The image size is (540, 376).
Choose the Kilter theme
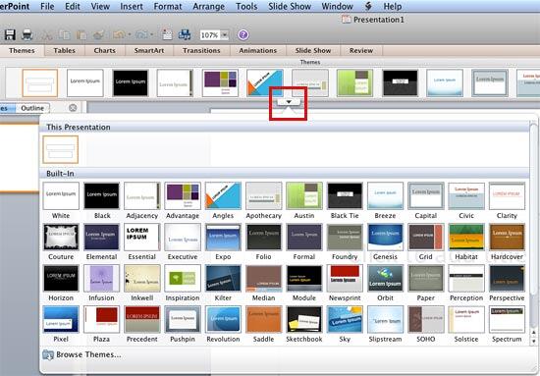coord(223,278)
